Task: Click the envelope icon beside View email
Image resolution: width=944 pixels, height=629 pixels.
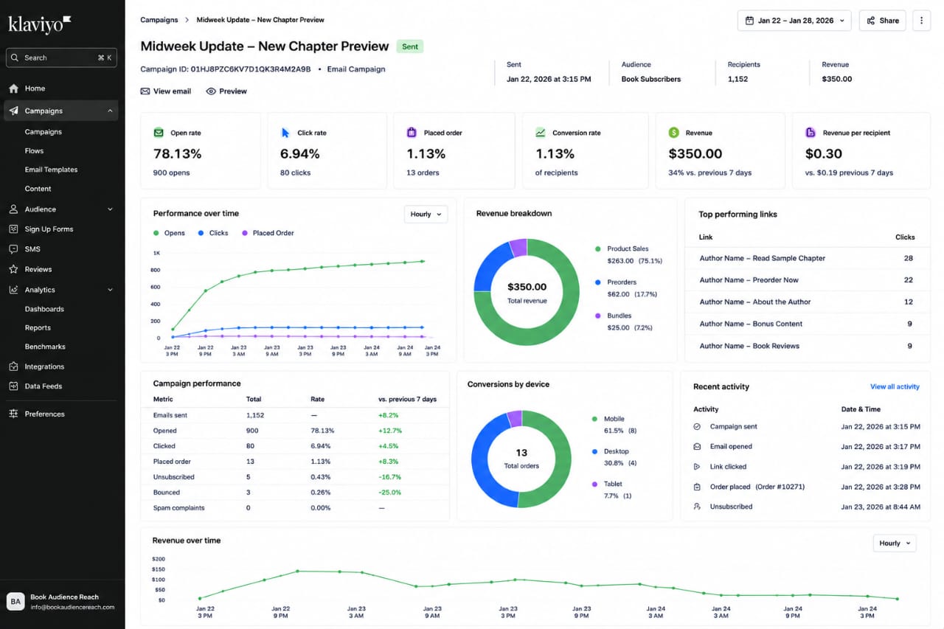Action: (145, 91)
